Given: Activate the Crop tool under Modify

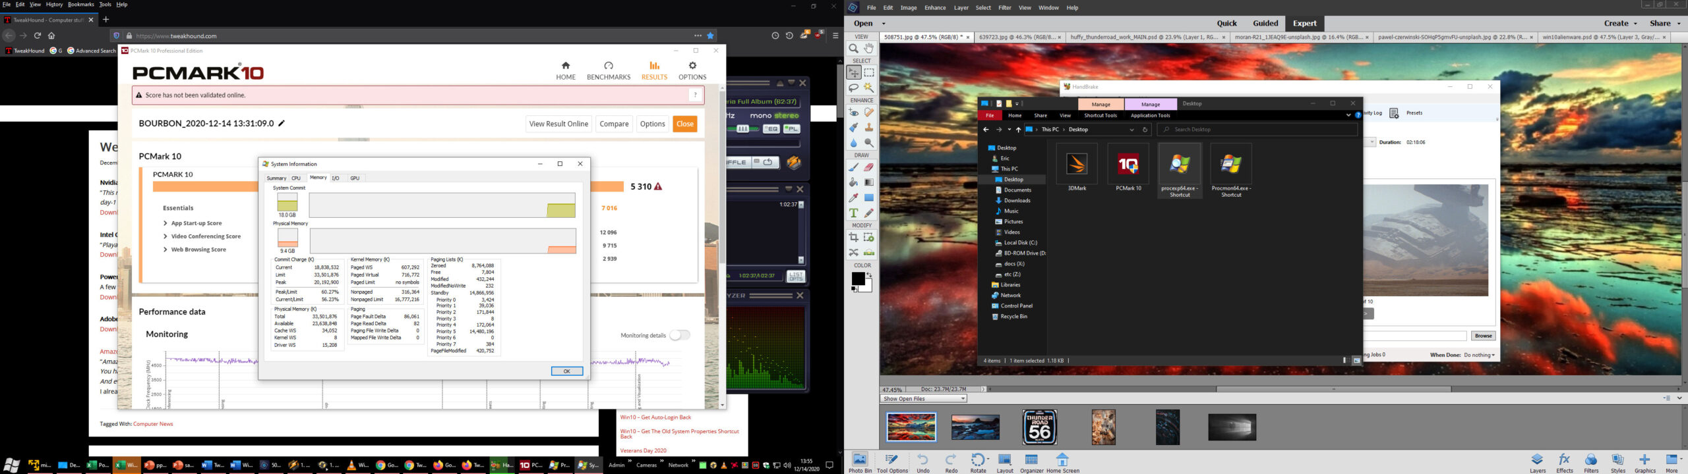Looking at the screenshot, I should [853, 238].
